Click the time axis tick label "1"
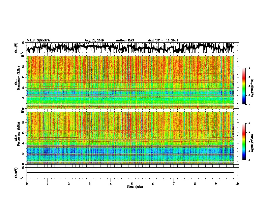This screenshot has width=267, height=206. pyautogui.click(x=48, y=183)
